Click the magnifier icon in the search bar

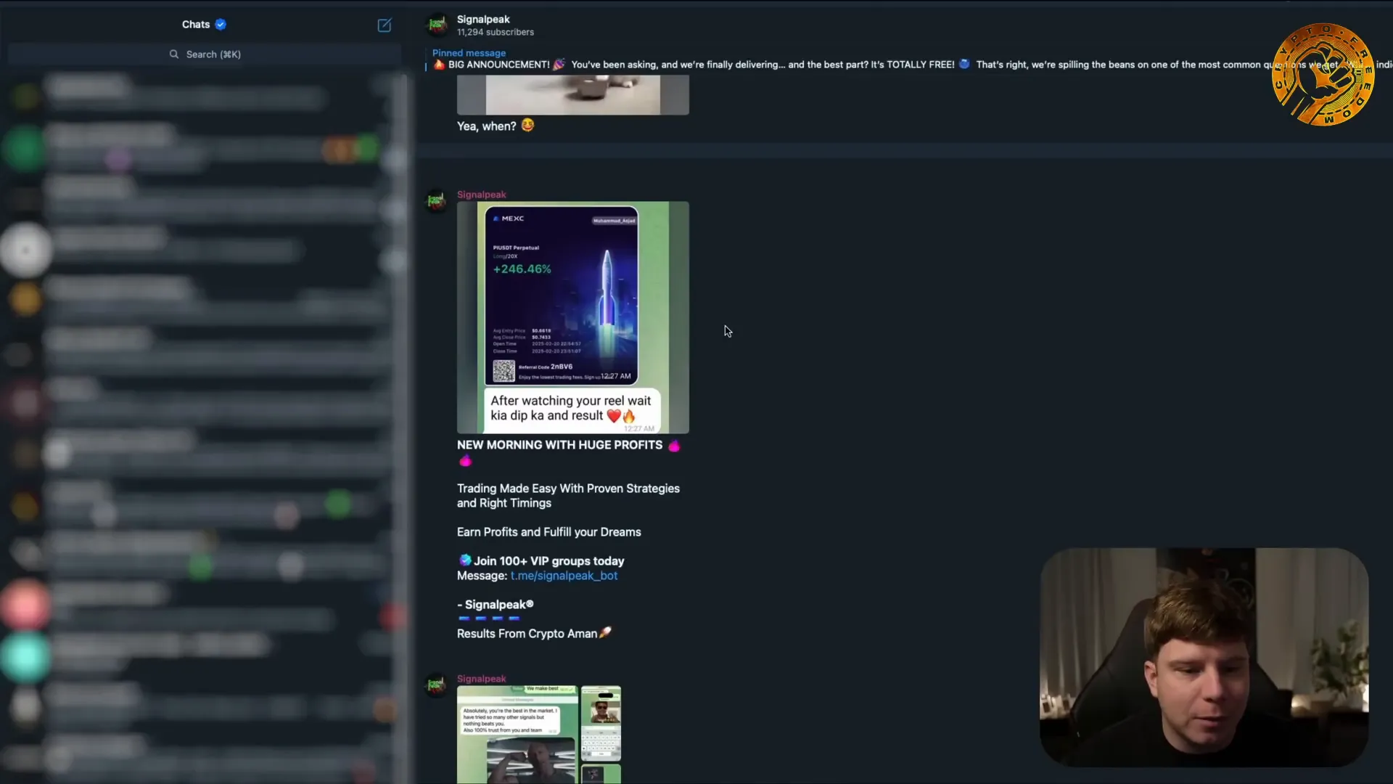[x=174, y=54]
